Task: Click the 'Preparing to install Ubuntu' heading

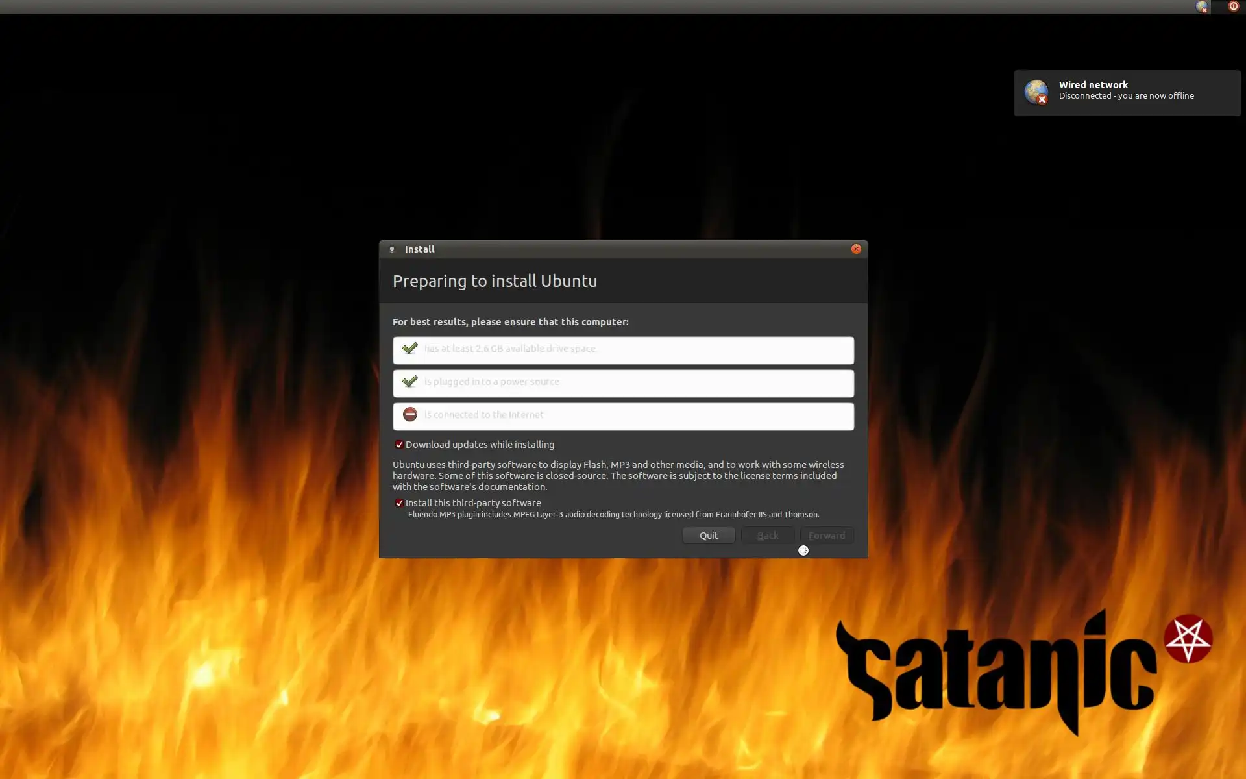Action: click(495, 281)
